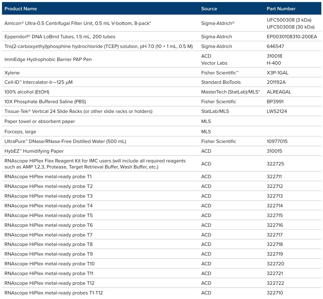
Task: Click part number 322722
Action: (x=276, y=283)
